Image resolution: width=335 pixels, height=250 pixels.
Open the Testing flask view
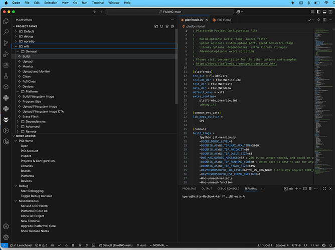coord(6,76)
